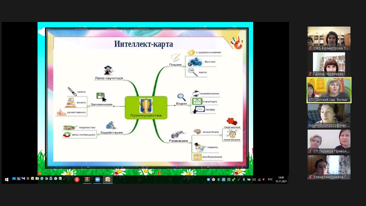Open the Windows Start menu

coord(6,179)
